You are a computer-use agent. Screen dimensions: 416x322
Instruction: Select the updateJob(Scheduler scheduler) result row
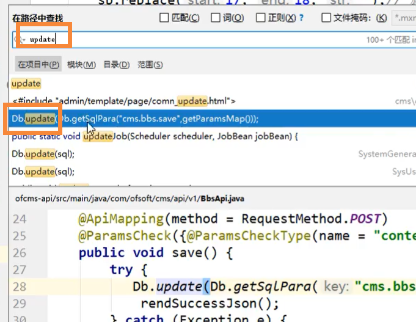coord(212,136)
